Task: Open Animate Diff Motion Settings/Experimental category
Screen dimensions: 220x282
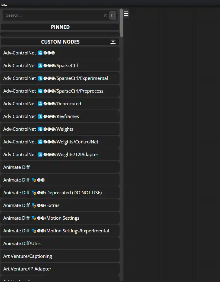Action: (x=60, y=231)
